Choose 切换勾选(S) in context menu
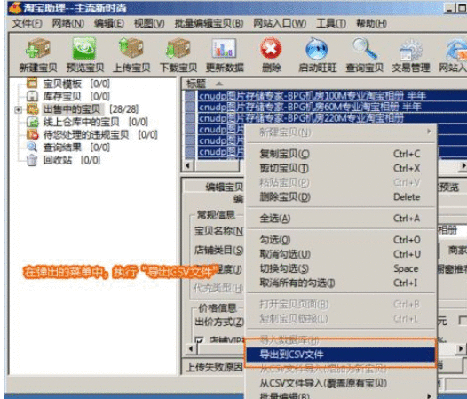Viewport: 467px width, 399px height. pyautogui.click(x=340, y=268)
